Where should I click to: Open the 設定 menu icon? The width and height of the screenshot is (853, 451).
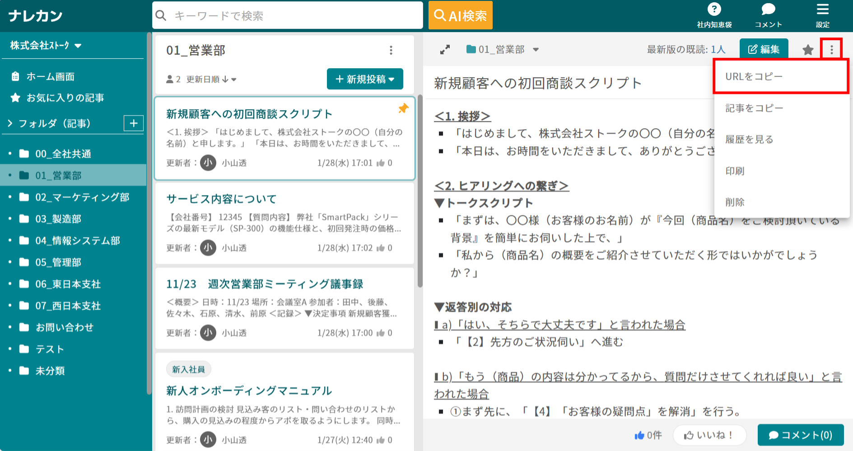(822, 14)
